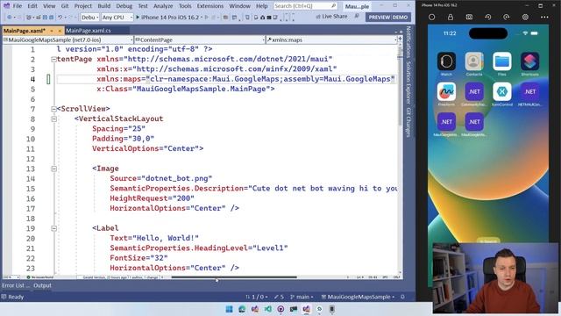Open the XamControl app in simulator
The height and width of the screenshot is (316, 561).
pyautogui.click(x=502, y=91)
